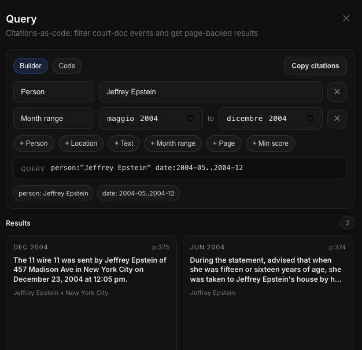Open calendar picker for dicembre 2004

[310, 118]
